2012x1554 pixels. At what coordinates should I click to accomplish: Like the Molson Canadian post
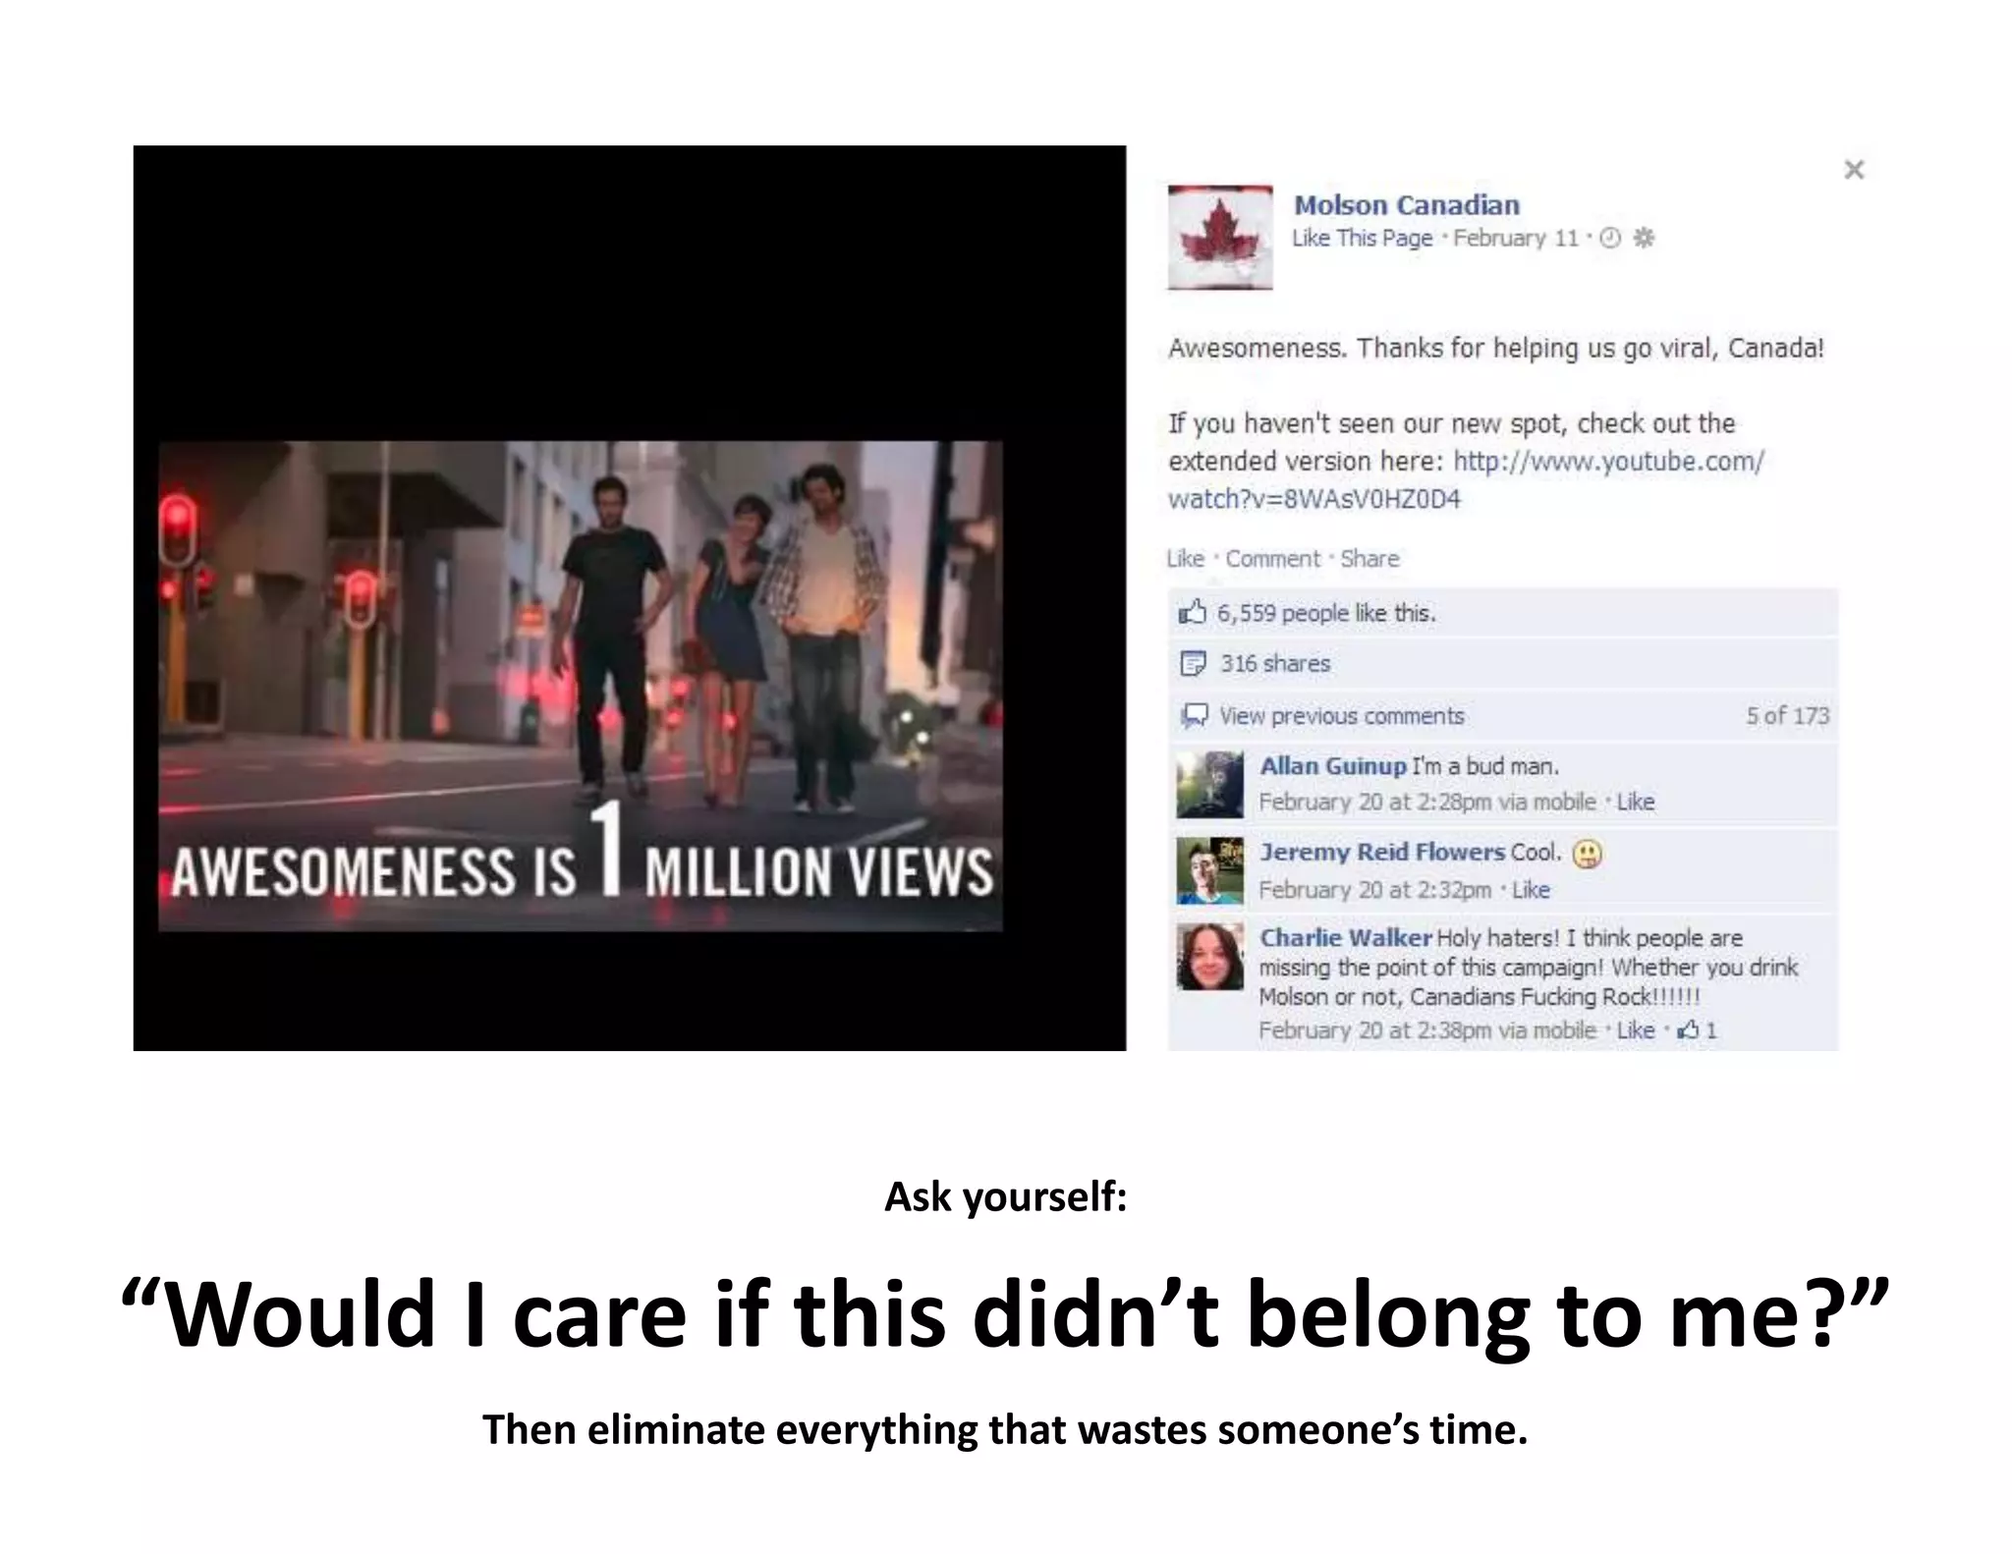(1185, 559)
